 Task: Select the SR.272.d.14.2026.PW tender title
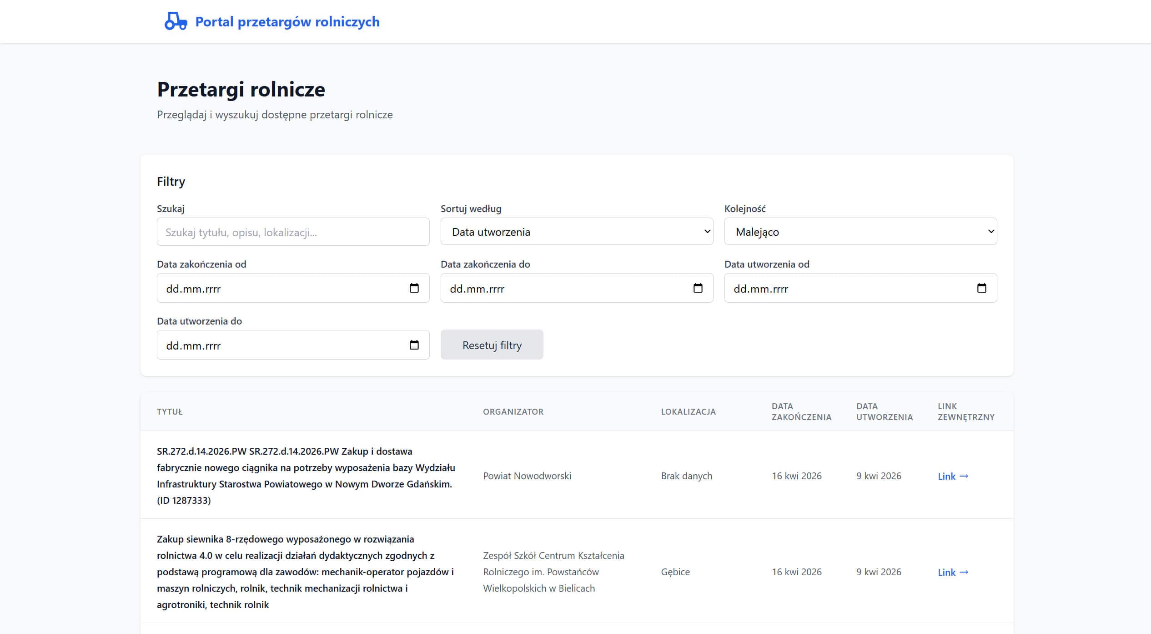[306, 476]
